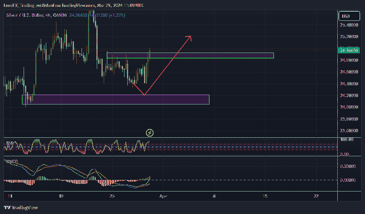Click the RSI scale value 100.00
The width and height of the screenshot is (365, 214).
346,140
